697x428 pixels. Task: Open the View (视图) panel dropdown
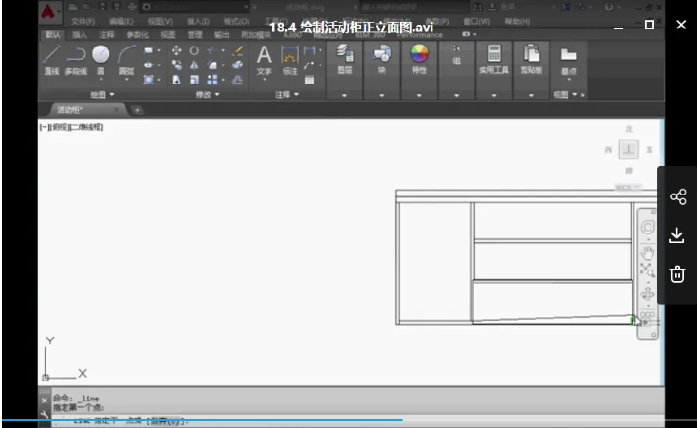click(x=565, y=94)
